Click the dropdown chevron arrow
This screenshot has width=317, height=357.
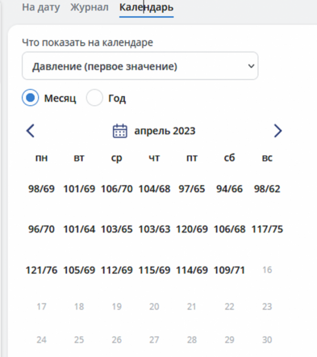point(251,66)
